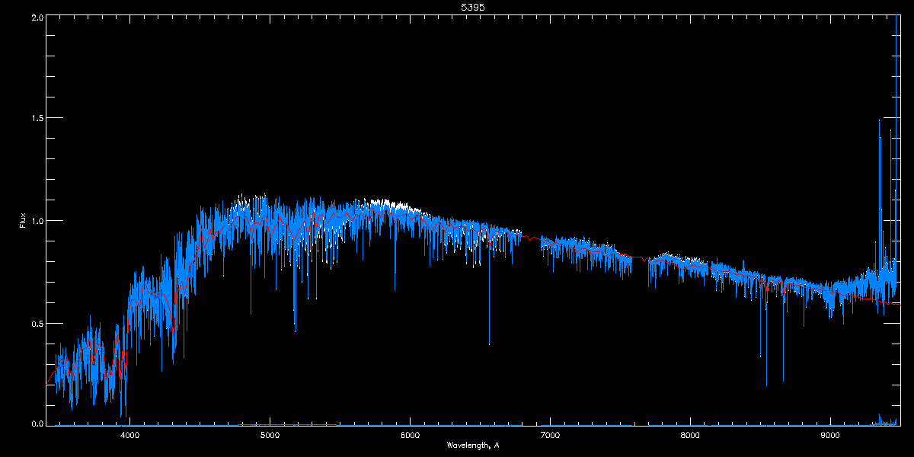Click the Wavelength, A x-axis label

(x=473, y=445)
